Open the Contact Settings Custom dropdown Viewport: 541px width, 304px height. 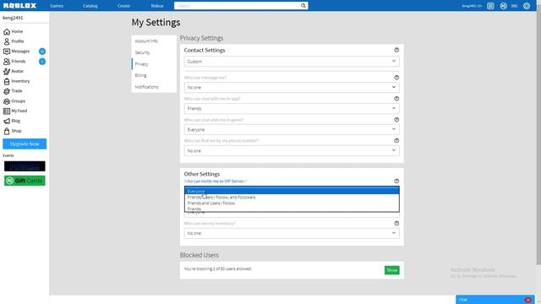[292, 62]
